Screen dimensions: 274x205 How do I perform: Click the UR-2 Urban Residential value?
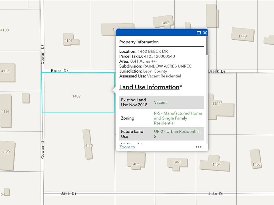coord(177,134)
